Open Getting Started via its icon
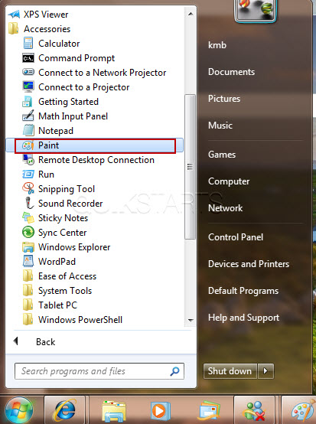 [28, 101]
